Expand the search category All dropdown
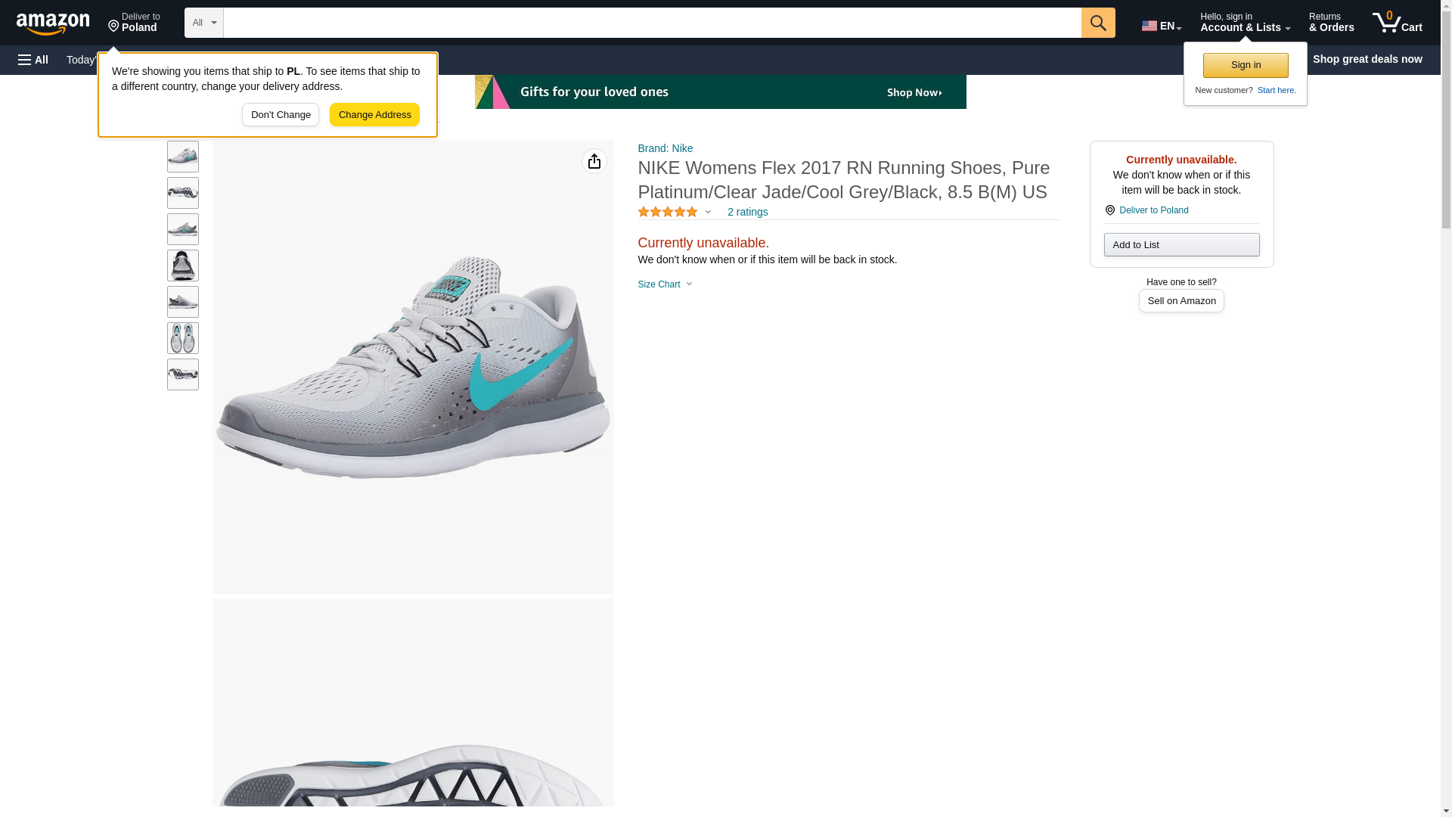Viewport: 1452px width, 817px height. (x=203, y=23)
